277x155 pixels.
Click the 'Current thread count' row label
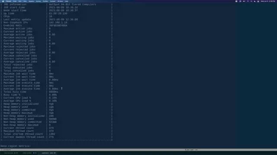click(x=19, y=128)
